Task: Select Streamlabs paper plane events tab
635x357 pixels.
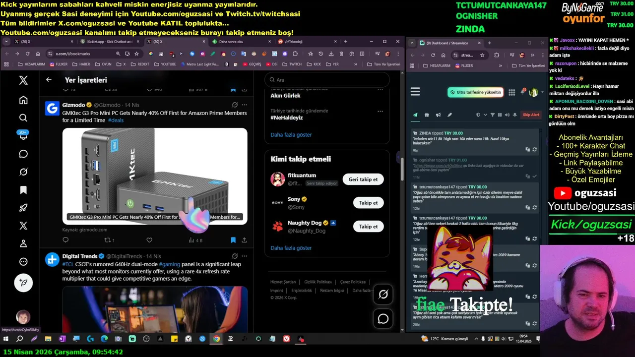Action: click(415, 115)
